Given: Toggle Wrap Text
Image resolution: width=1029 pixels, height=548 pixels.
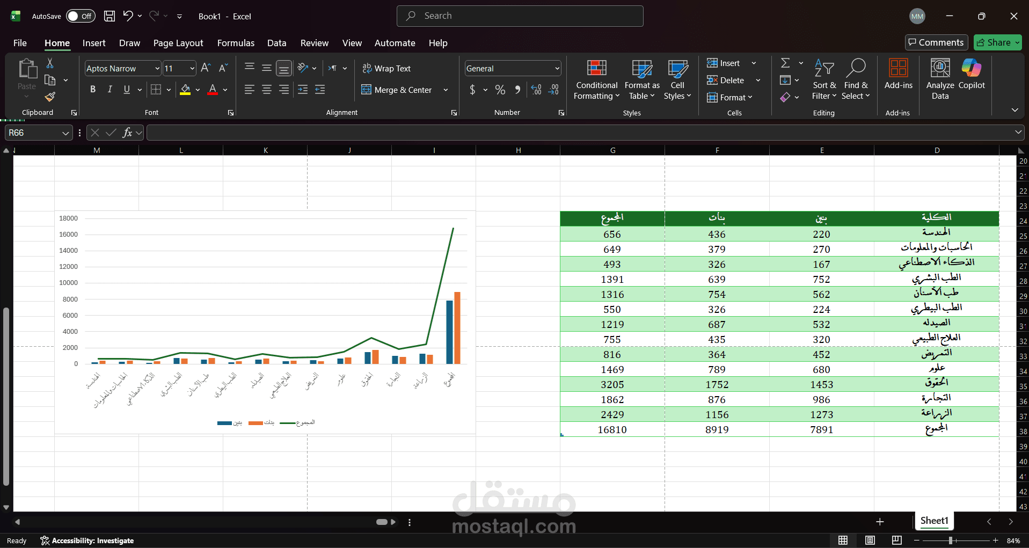Looking at the screenshot, I should [x=386, y=68].
